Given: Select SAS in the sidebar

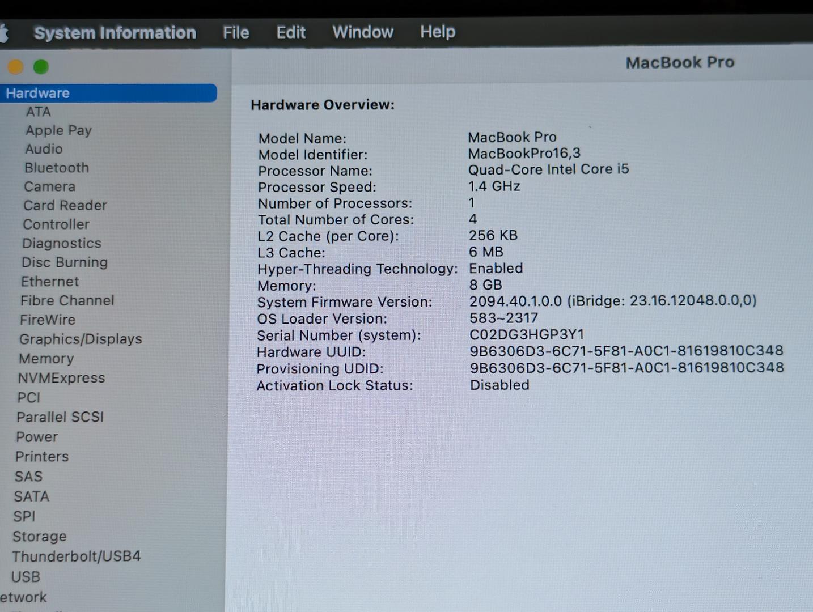Looking at the screenshot, I should pyautogui.click(x=28, y=477).
